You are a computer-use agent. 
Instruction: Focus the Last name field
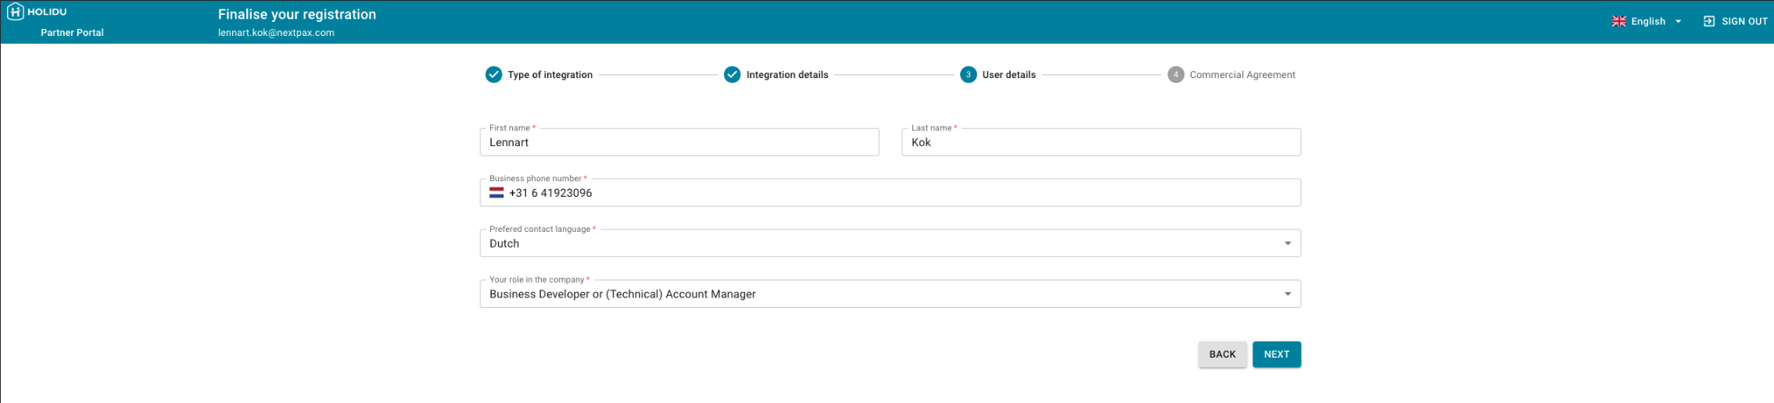1101,142
